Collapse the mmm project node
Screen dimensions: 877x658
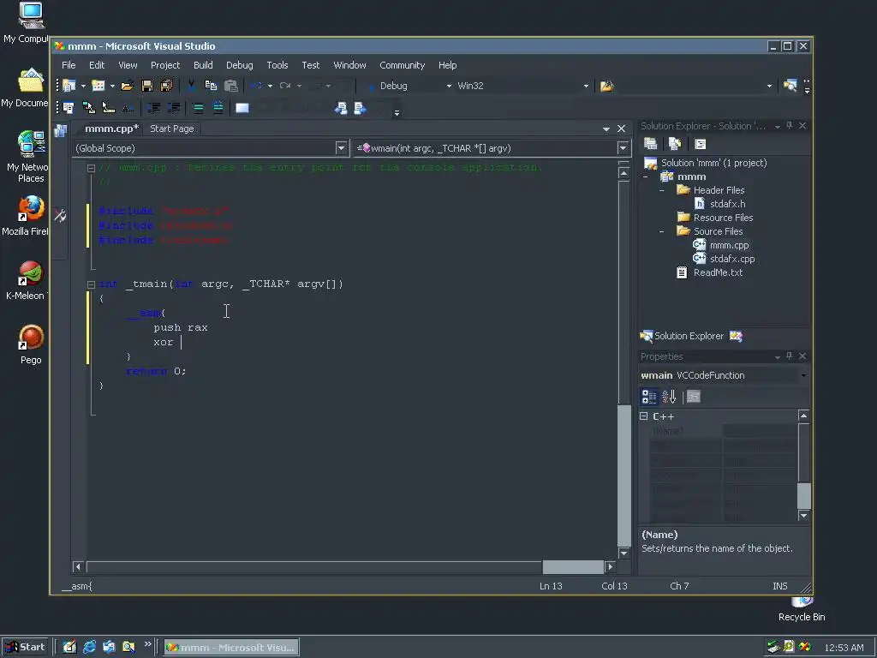click(x=646, y=176)
